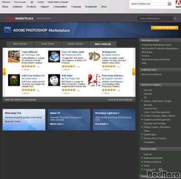Click View all sorted by most popular
181x179 pixels.
(x=20, y=99)
